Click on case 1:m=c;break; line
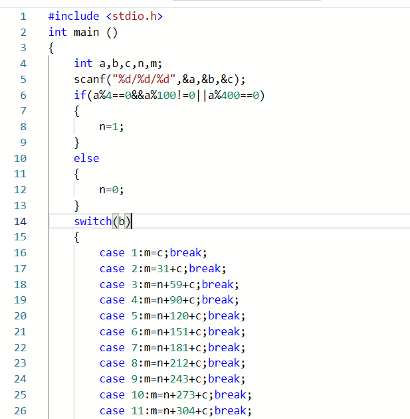 [x=154, y=253]
